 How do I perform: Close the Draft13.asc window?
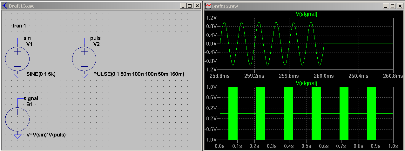(x=197, y=6)
